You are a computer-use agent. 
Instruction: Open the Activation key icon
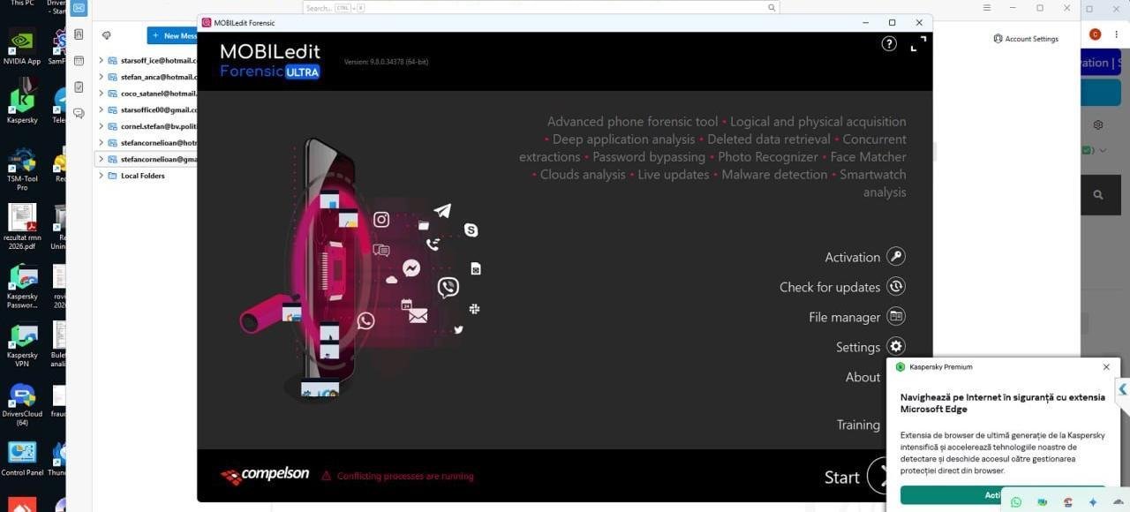click(896, 257)
